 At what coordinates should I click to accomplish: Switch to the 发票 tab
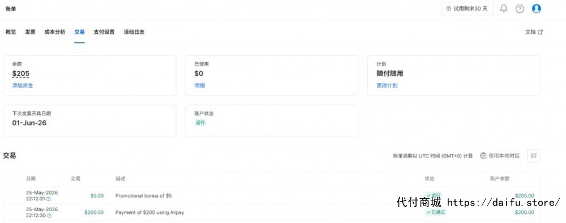pos(31,32)
